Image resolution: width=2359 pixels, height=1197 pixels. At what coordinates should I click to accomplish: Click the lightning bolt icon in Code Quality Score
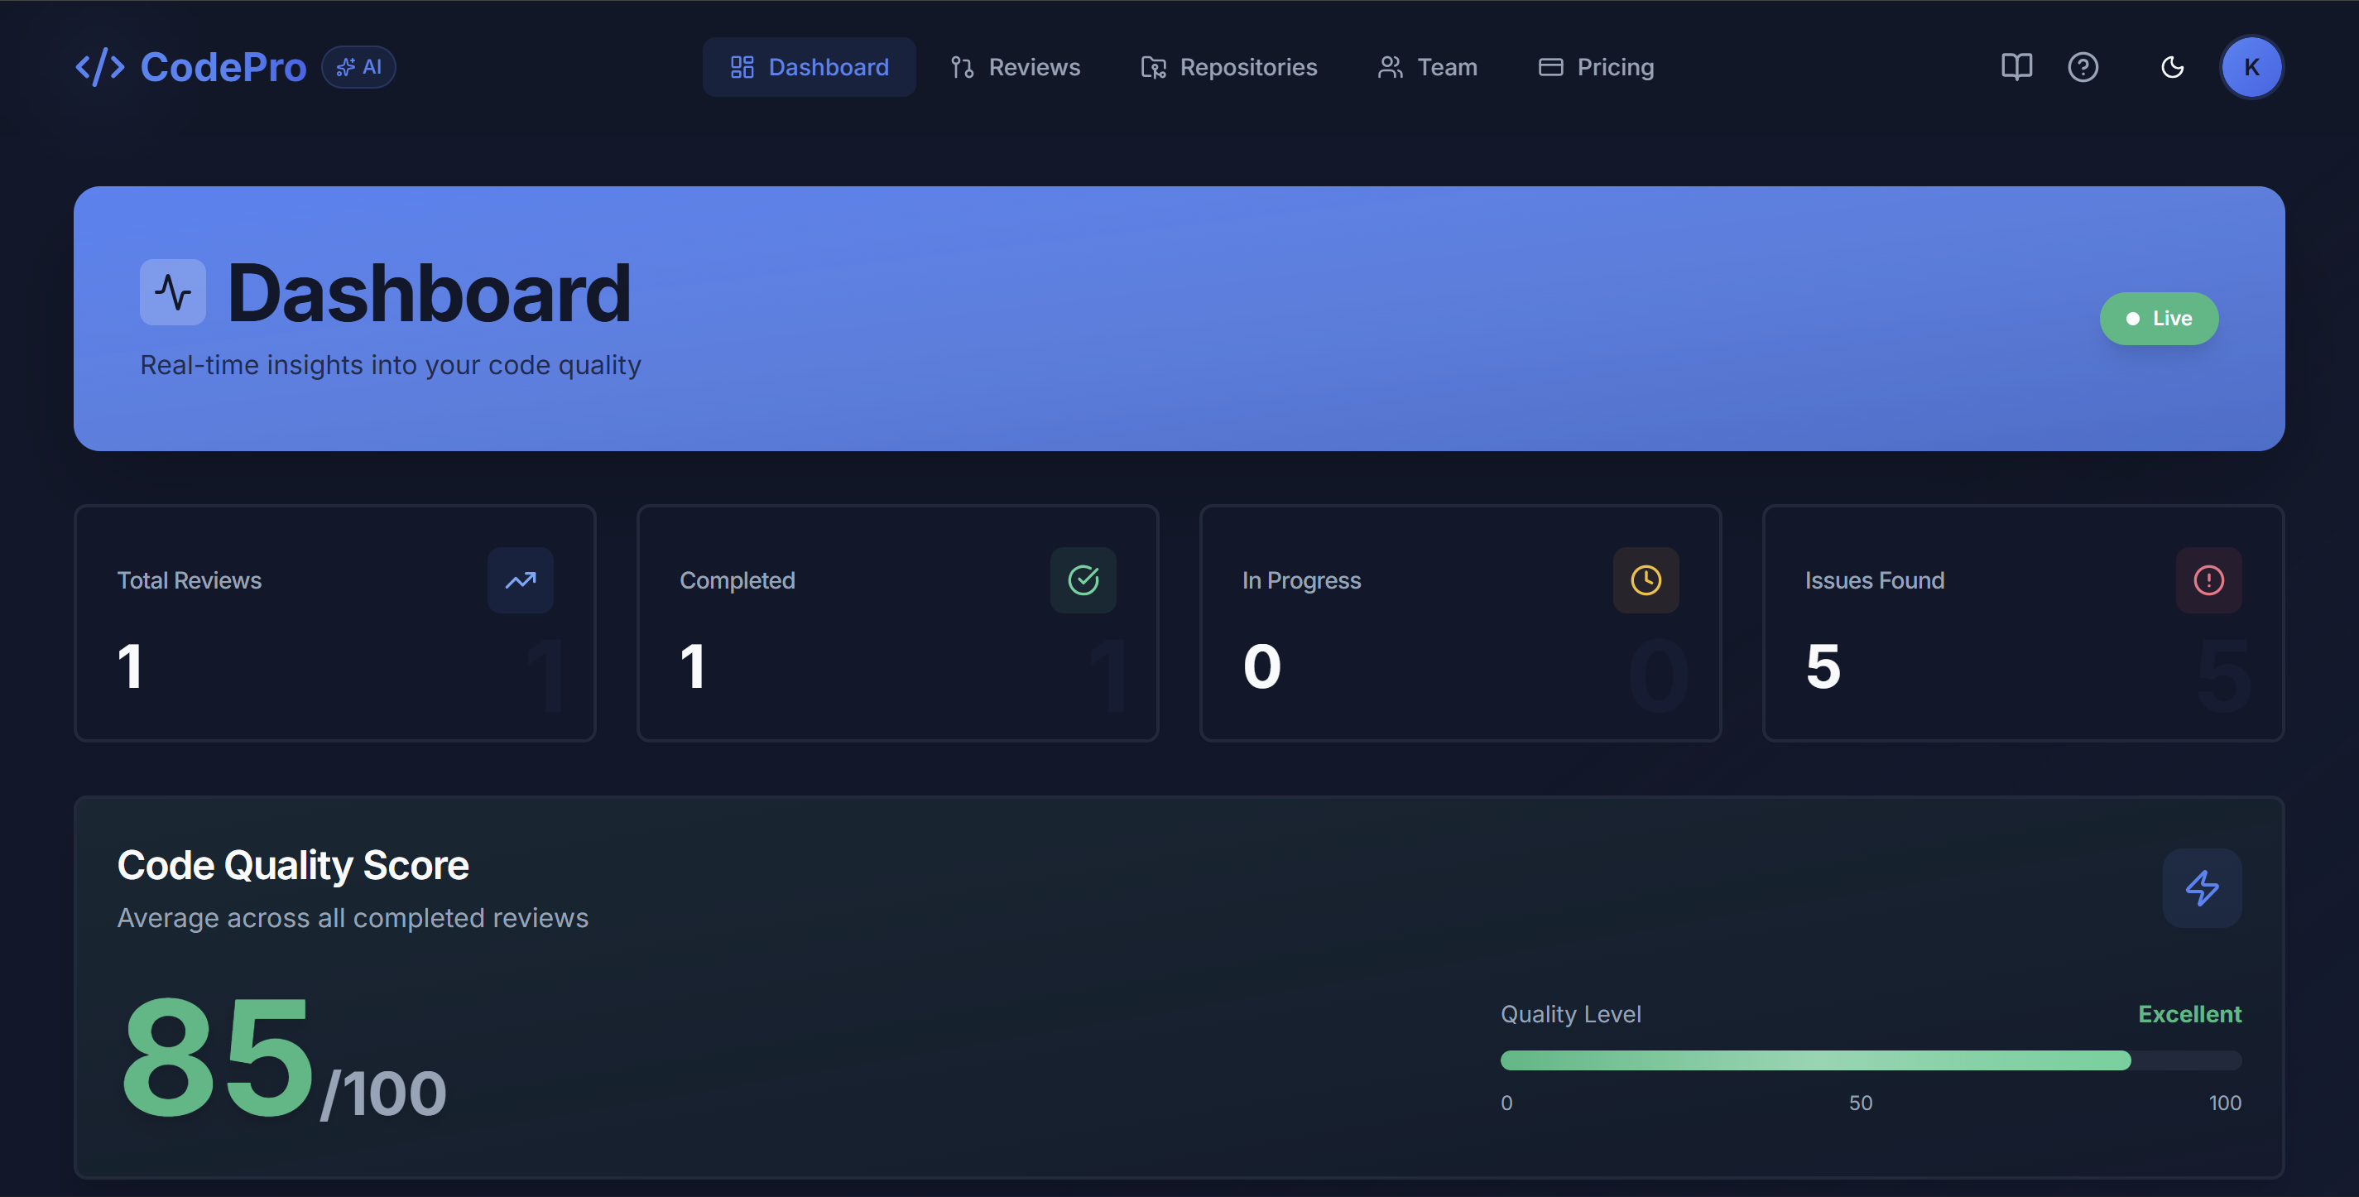[2202, 887]
